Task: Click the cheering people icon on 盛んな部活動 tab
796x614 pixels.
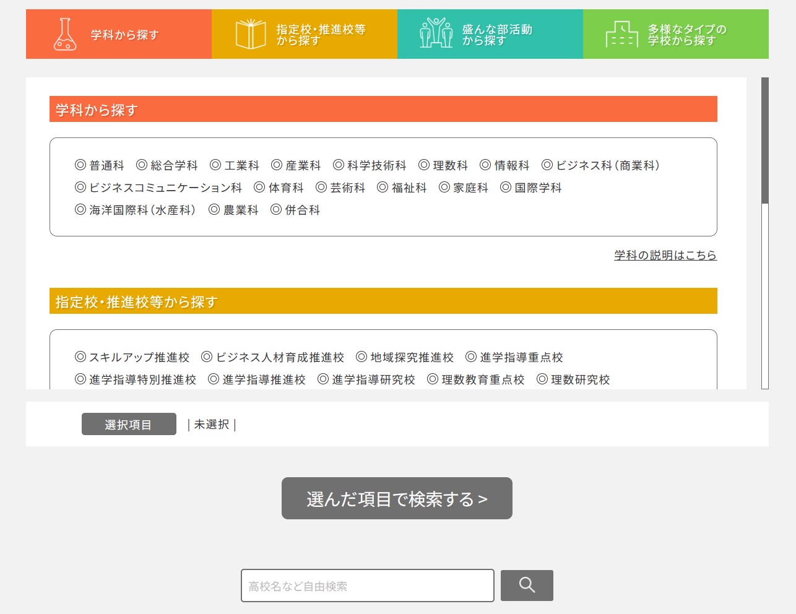Action: tap(436, 33)
